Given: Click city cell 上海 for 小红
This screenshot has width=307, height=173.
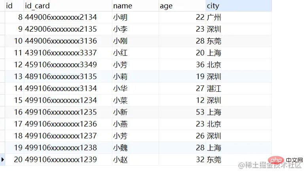Looking at the screenshot, I should 239,53.
